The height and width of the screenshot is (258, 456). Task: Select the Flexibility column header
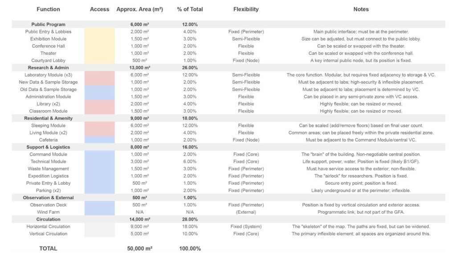tap(246, 9)
